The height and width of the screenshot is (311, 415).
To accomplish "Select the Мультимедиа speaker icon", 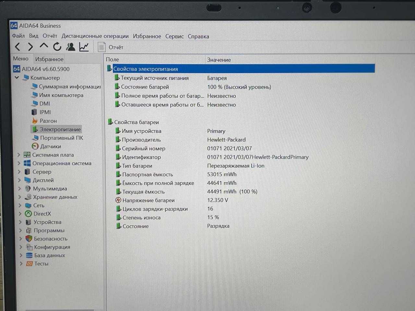I will [28, 188].
